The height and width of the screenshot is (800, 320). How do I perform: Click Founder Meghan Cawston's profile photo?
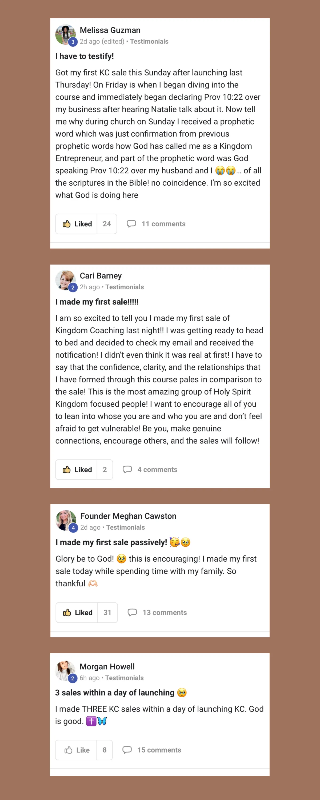pos(66,520)
